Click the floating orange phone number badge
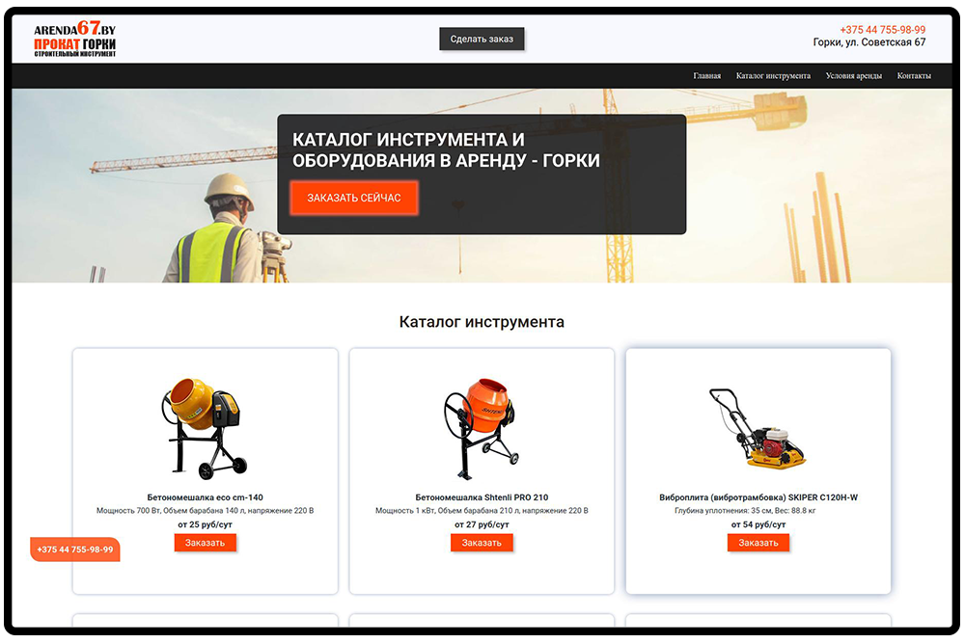 (75, 549)
